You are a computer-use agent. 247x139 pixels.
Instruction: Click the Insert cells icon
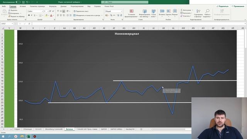tap(162, 11)
